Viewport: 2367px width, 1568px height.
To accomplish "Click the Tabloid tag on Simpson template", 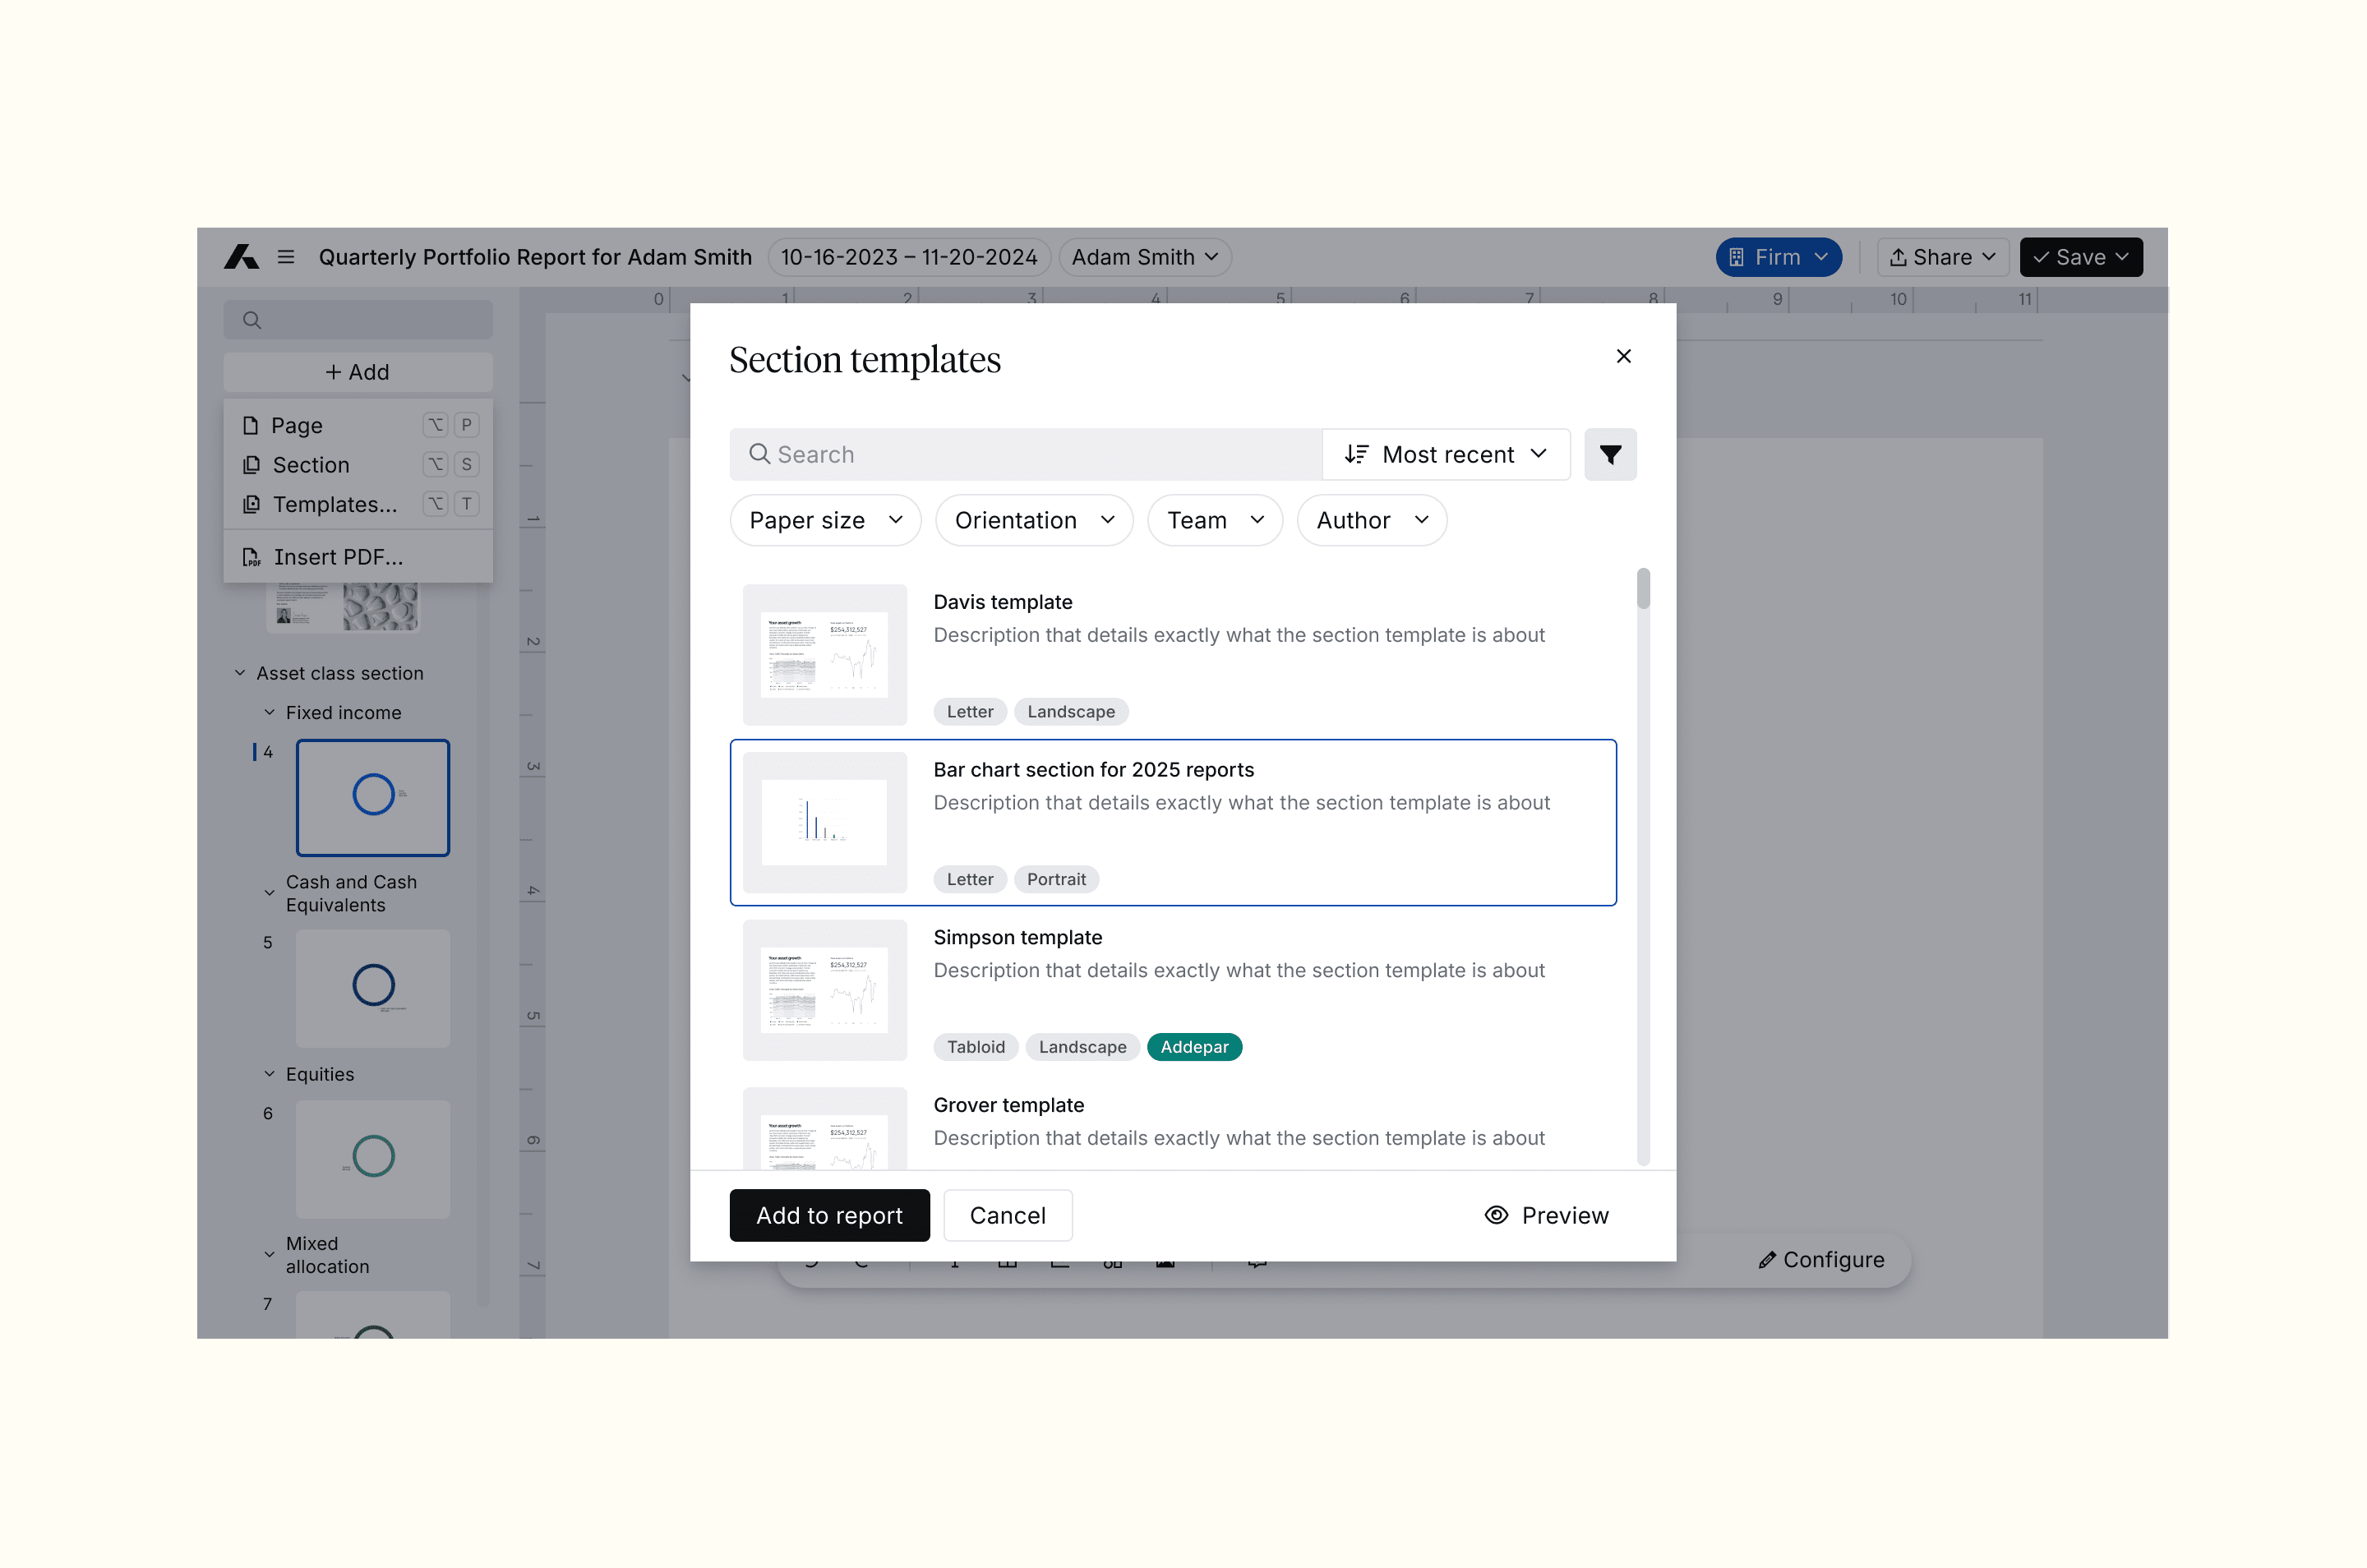I will pyautogui.click(x=976, y=1047).
